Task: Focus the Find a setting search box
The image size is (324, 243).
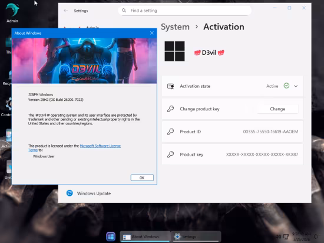Action: coord(184,11)
